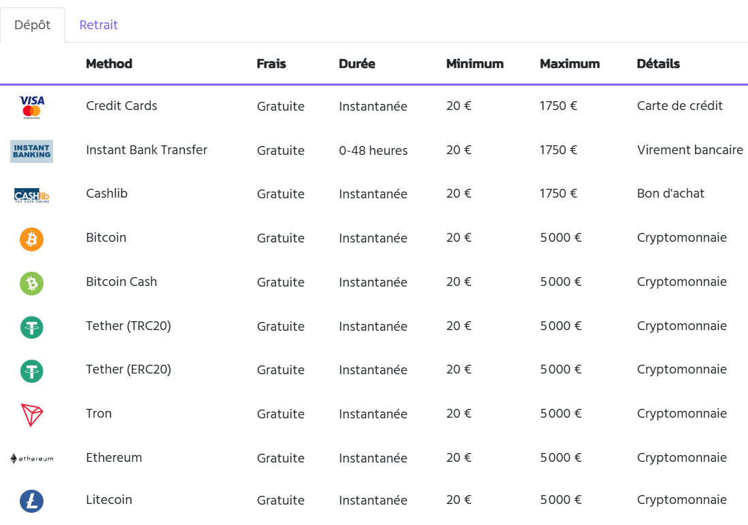The height and width of the screenshot is (525, 748).
Task: Click the Ethereum logo icon
Action: coord(31,458)
